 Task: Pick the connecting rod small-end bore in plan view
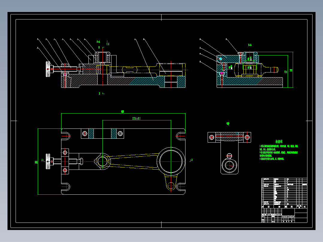coord(102,161)
